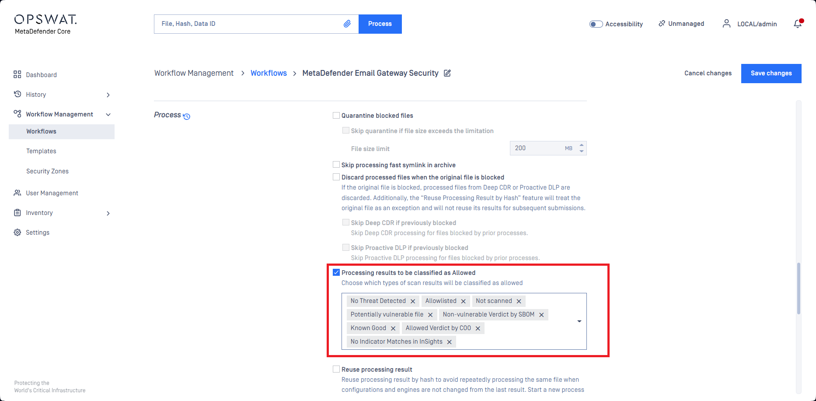Expand the History submenu chevron
This screenshot has width=816, height=401.
108,95
